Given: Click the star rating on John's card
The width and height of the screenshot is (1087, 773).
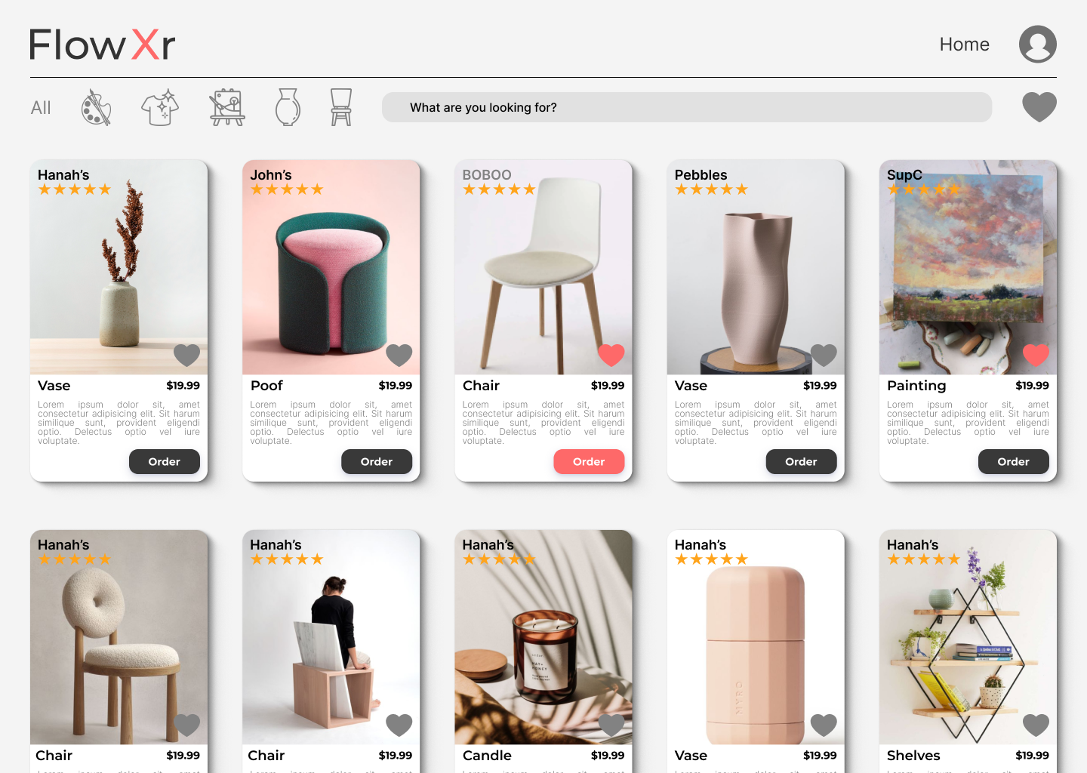Looking at the screenshot, I should click(x=287, y=189).
